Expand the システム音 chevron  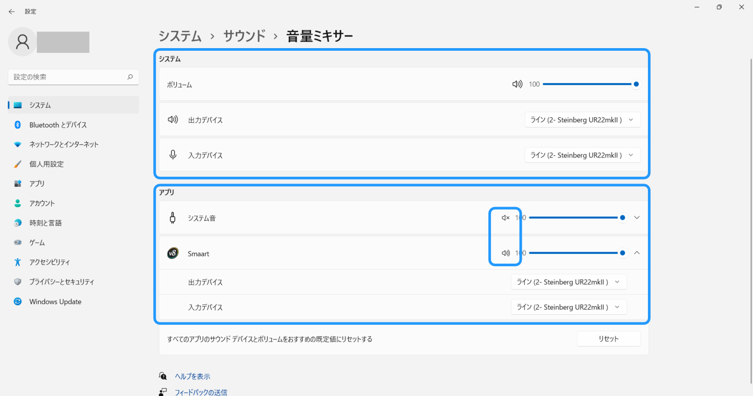pyautogui.click(x=636, y=218)
